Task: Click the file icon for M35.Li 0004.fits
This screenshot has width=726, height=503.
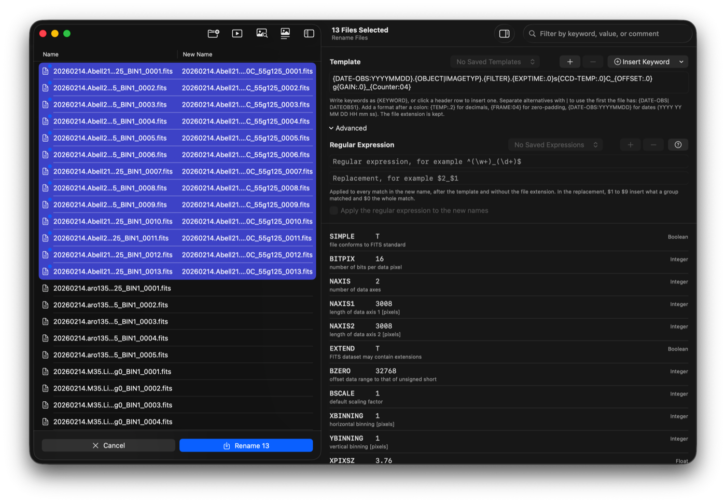Action: coord(46,422)
